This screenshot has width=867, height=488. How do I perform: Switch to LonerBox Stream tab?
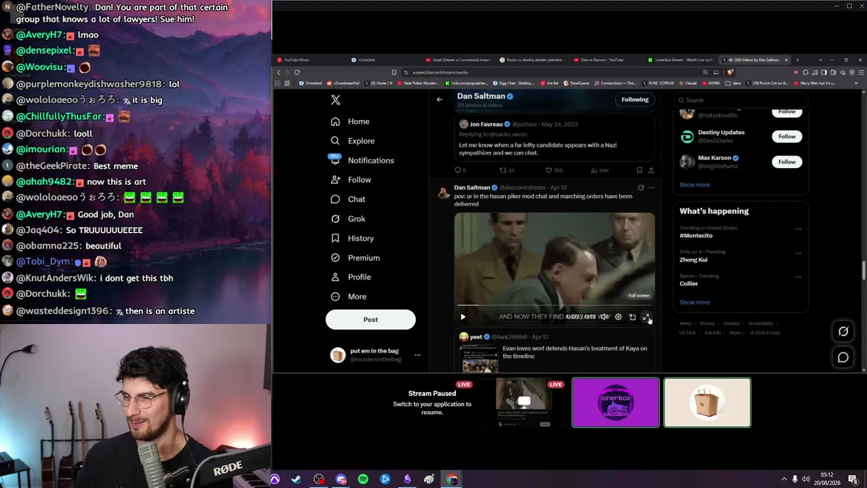680,60
